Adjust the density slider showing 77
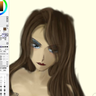The image size is (96, 96). pyautogui.click(x=4, y=54)
